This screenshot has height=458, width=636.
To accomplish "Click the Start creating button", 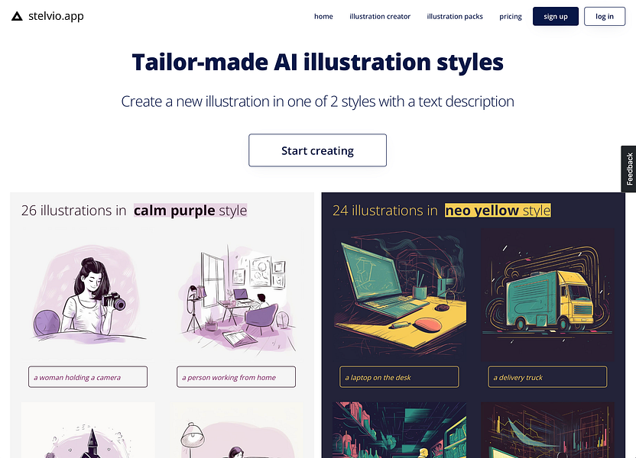I will click(x=317, y=150).
